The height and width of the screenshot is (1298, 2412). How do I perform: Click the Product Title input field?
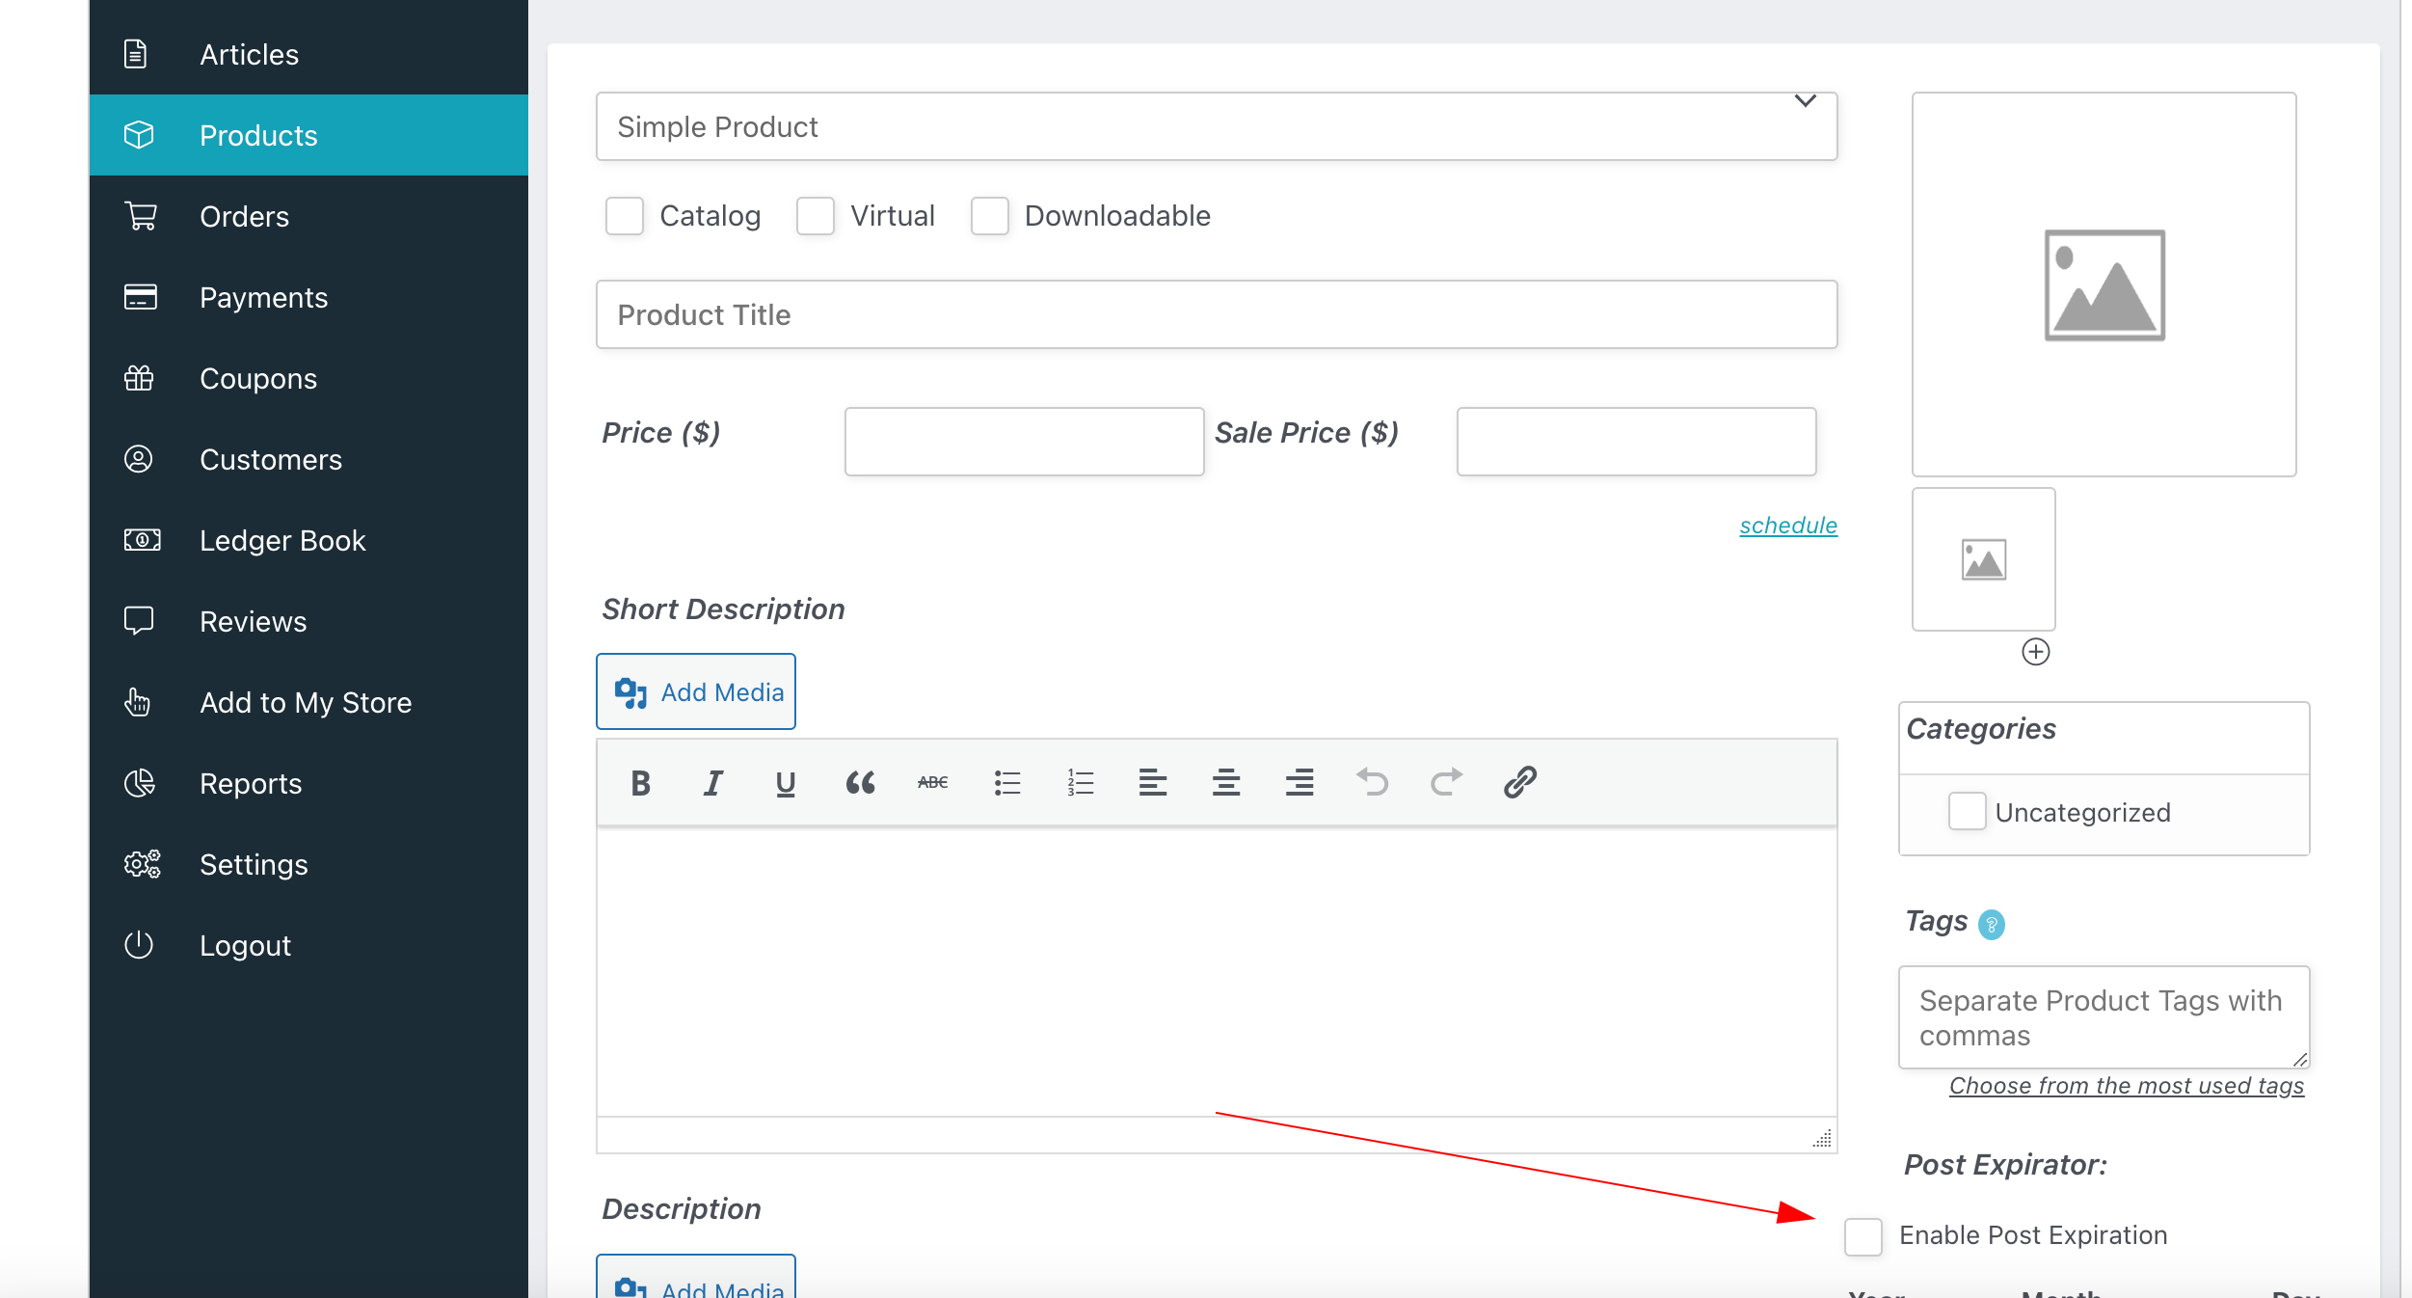pos(1215,314)
